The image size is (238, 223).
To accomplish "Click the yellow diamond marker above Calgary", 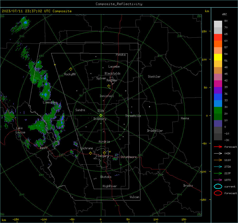I will [x=104, y=153].
